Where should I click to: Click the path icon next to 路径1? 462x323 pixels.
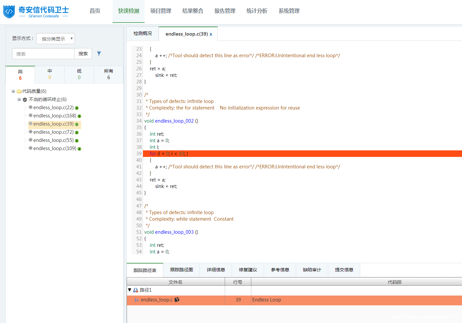coord(136,290)
